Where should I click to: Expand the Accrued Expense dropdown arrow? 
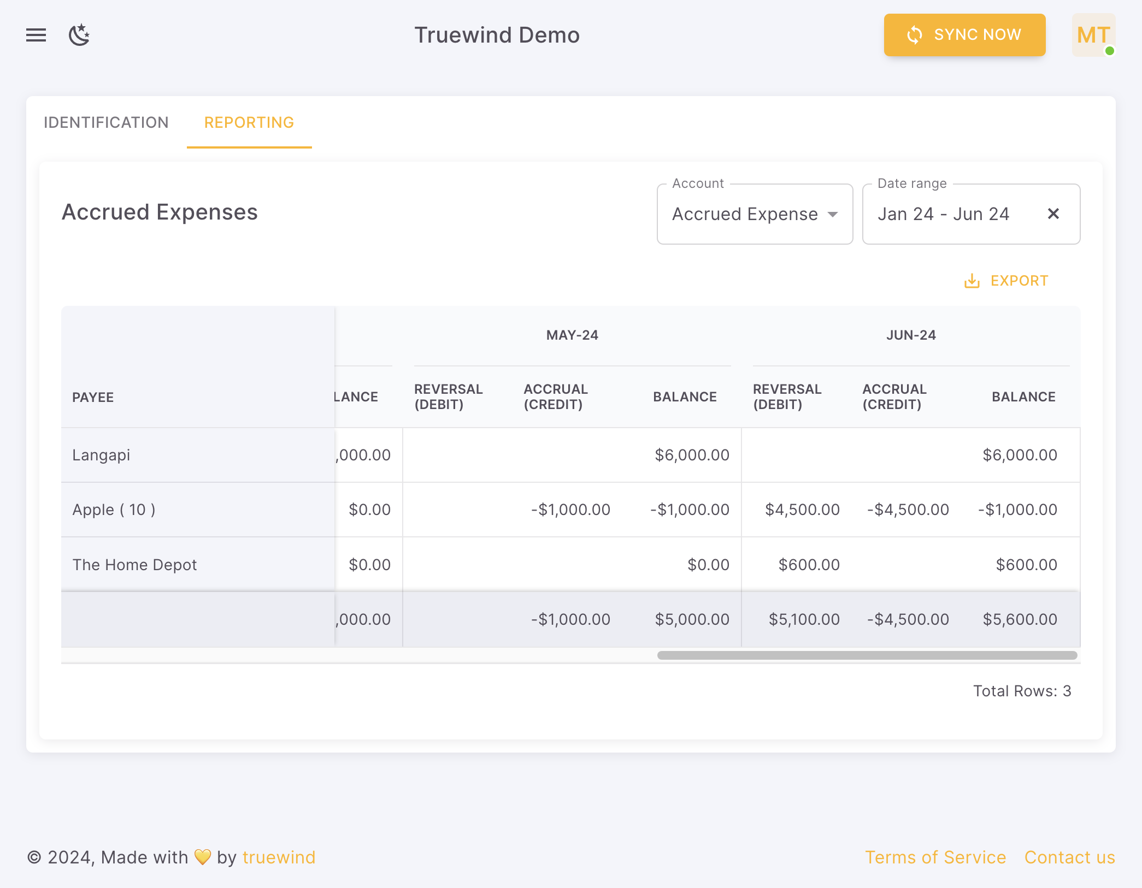(x=833, y=214)
